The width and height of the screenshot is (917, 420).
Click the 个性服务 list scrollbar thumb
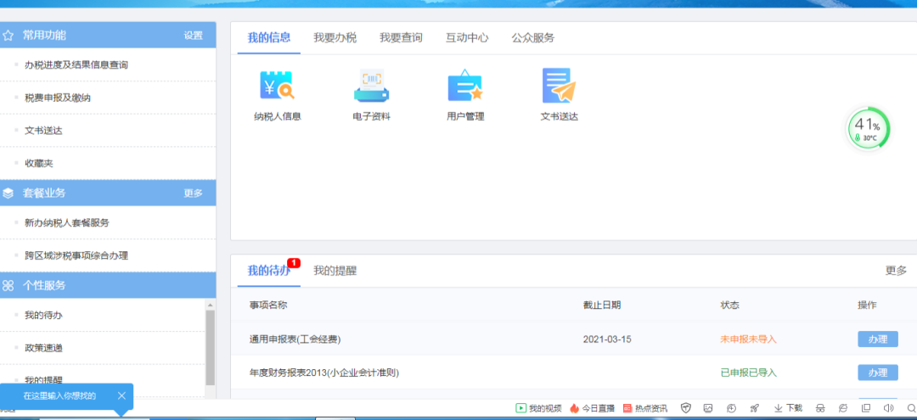[211, 348]
